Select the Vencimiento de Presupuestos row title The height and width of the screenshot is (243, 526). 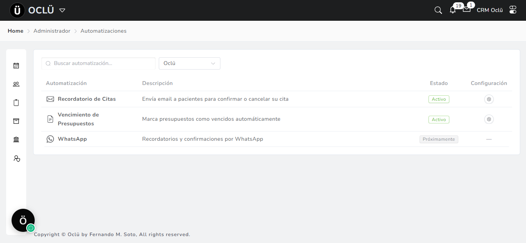pyautogui.click(x=78, y=119)
